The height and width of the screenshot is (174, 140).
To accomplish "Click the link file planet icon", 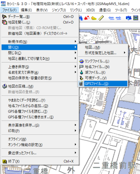I will [81, 61].
